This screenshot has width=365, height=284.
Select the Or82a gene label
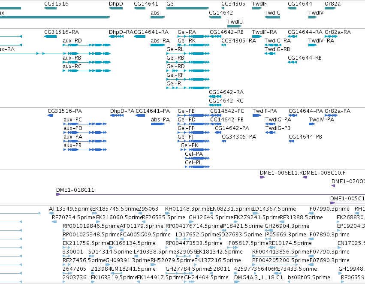click(333, 4)
